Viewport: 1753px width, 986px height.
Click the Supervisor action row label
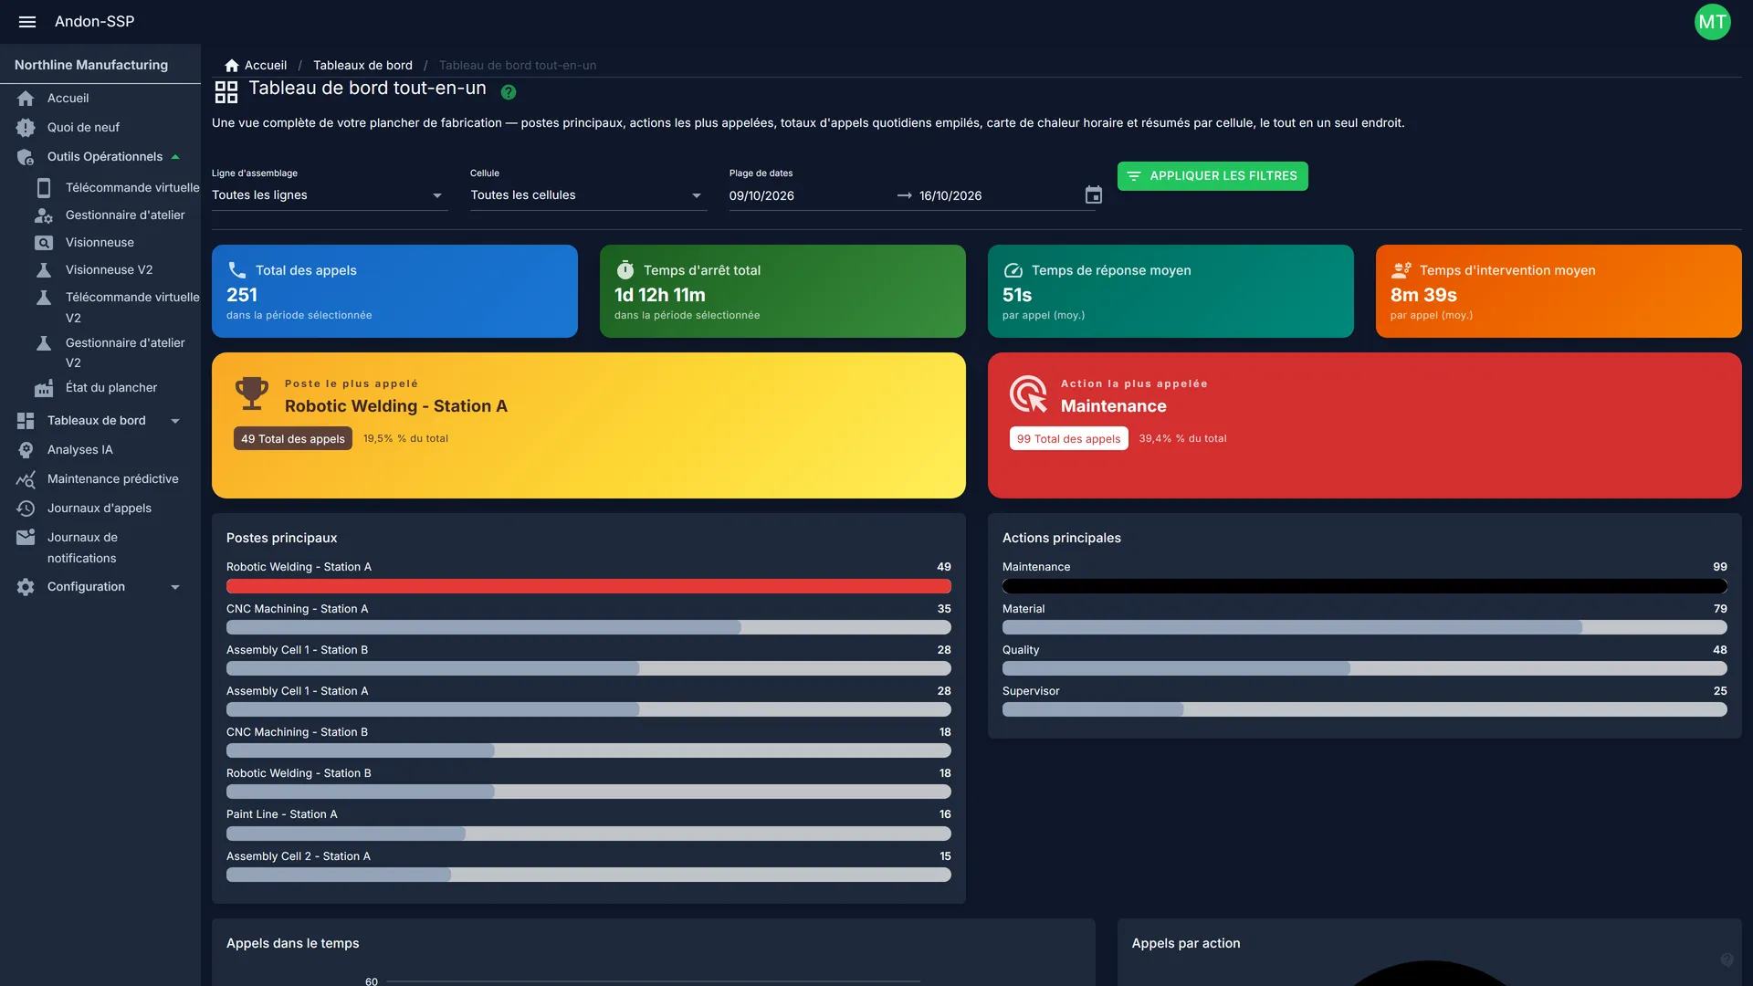1031,691
